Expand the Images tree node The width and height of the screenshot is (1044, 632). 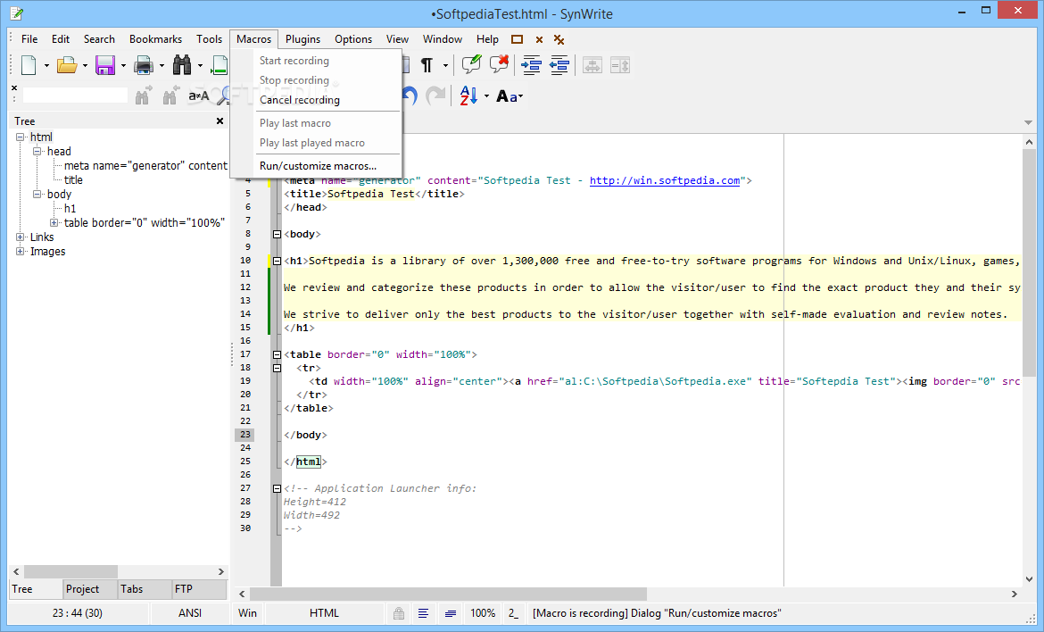point(20,252)
